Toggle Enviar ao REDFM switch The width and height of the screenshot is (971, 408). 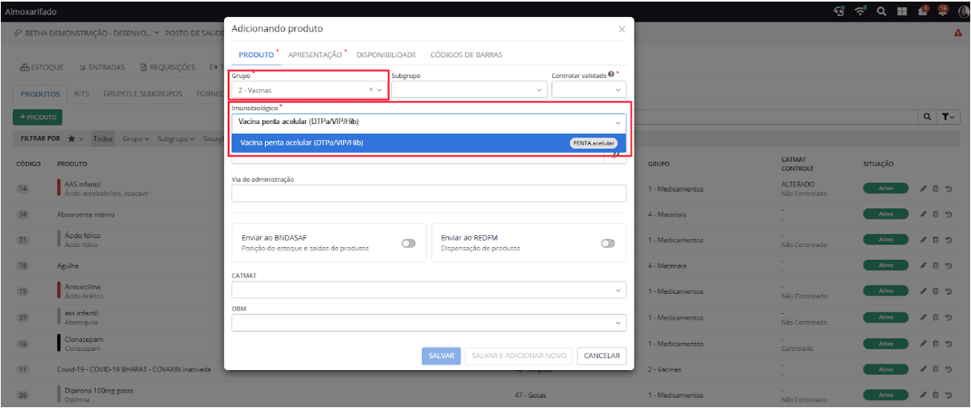pyautogui.click(x=608, y=244)
